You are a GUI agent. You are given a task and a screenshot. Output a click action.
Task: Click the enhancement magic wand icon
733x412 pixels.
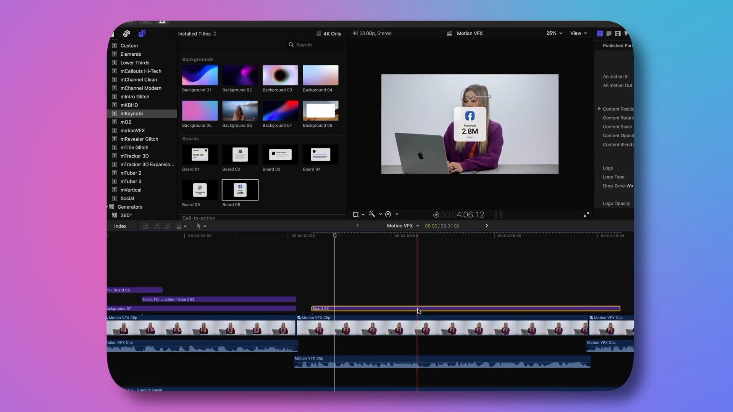coord(371,214)
